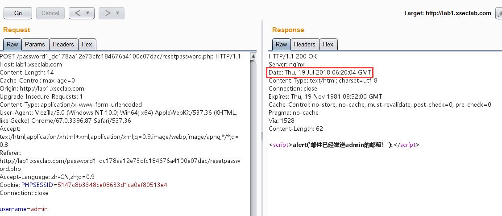The width and height of the screenshot is (502, 216).
Task: Click the Upgrade-Insecure-Requests: 1 line
Action: [x=41, y=96]
